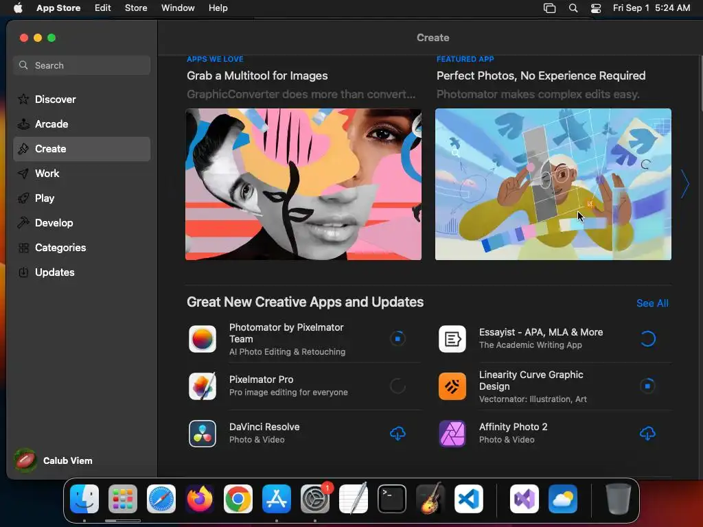Launch Firefox from the Dock
The image size is (703, 527).
[x=200, y=499]
